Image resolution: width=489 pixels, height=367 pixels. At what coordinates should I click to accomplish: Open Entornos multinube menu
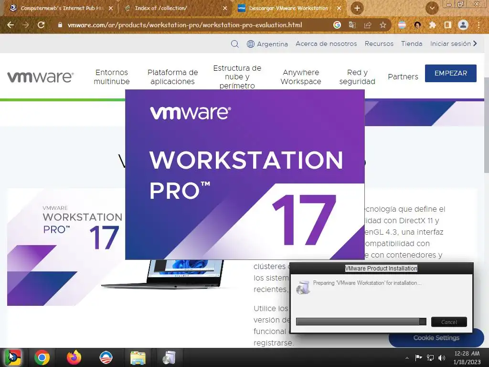pos(112,77)
